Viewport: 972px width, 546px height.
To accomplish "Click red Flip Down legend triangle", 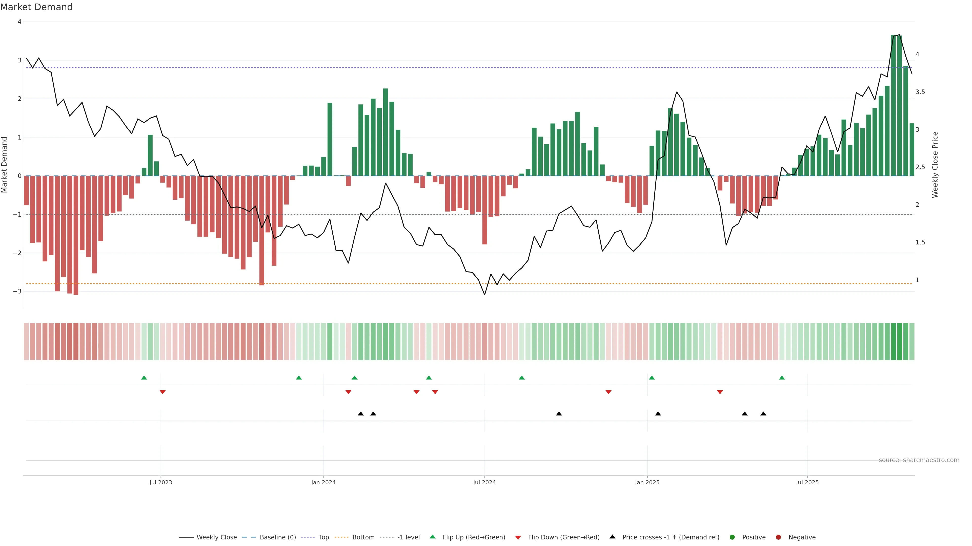I will pos(518,538).
